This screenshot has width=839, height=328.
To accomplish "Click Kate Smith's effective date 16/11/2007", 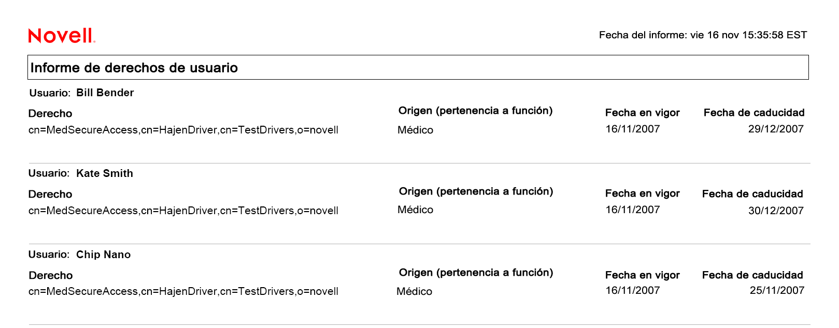I will click(632, 210).
